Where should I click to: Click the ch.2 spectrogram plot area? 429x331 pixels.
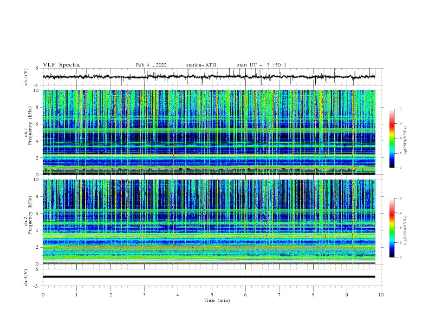[209, 222]
